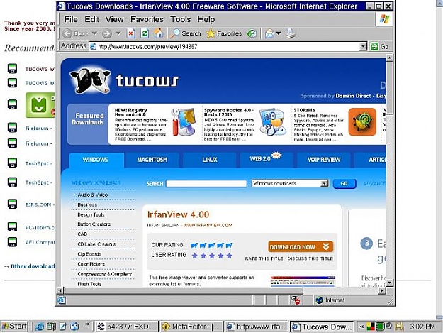Click the Search magnifier toolbar button

[185, 33]
